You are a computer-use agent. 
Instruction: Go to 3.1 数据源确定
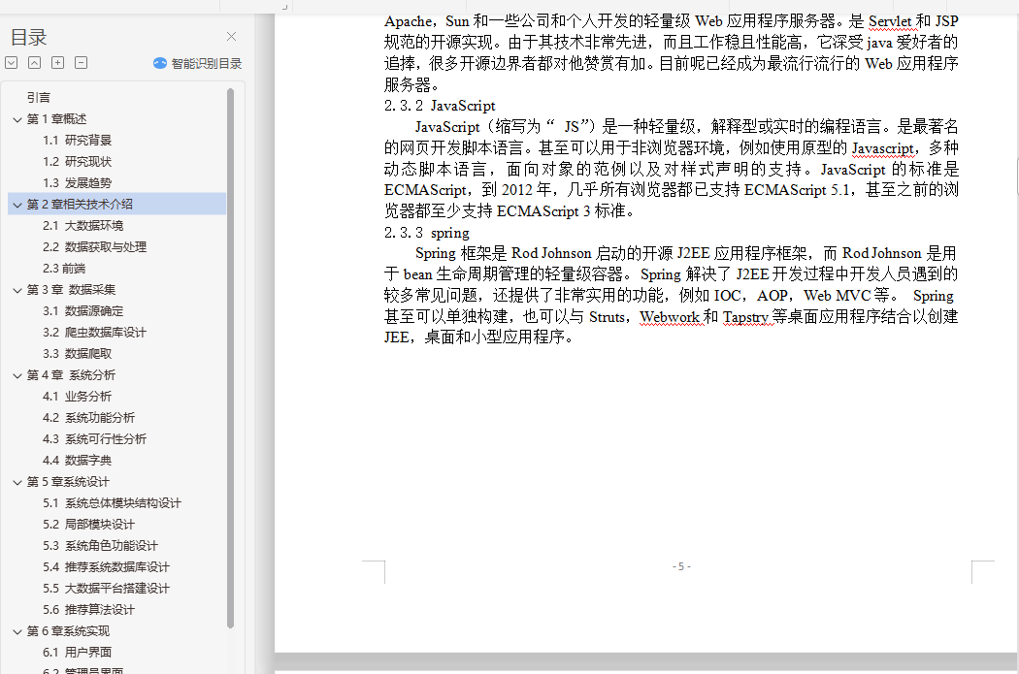coord(83,311)
